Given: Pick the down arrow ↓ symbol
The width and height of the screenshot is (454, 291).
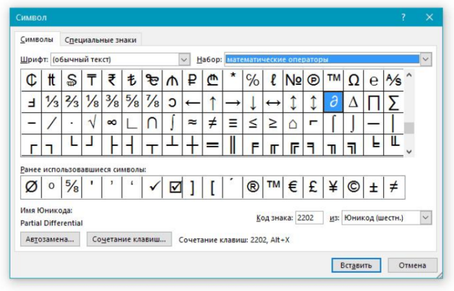Looking at the screenshot, I should coord(253,102).
